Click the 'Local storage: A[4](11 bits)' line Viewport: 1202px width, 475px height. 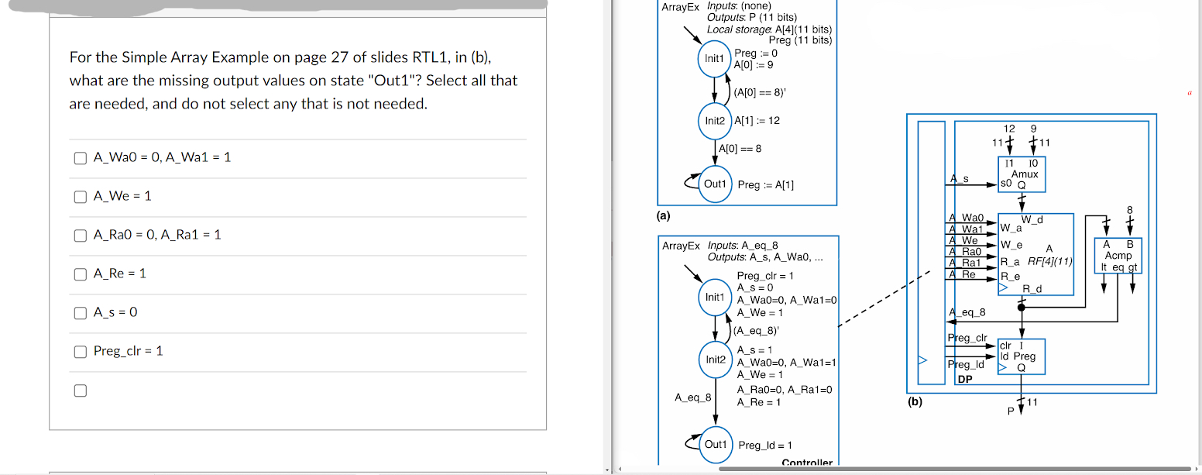tap(769, 29)
